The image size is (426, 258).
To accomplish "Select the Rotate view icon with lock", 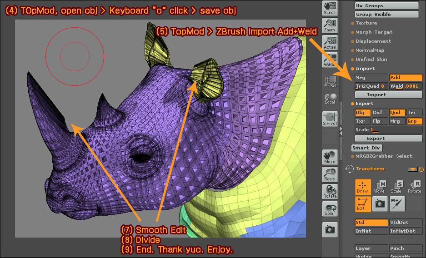I will pyautogui.click(x=330, y=192).
